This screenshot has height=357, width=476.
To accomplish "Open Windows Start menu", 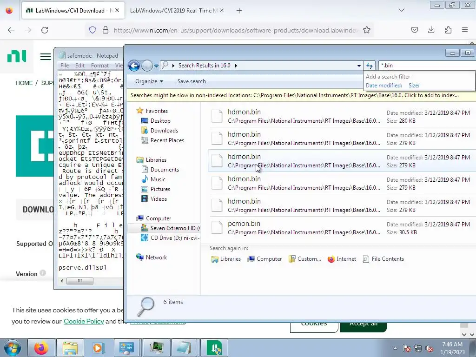I will [13, 348].
